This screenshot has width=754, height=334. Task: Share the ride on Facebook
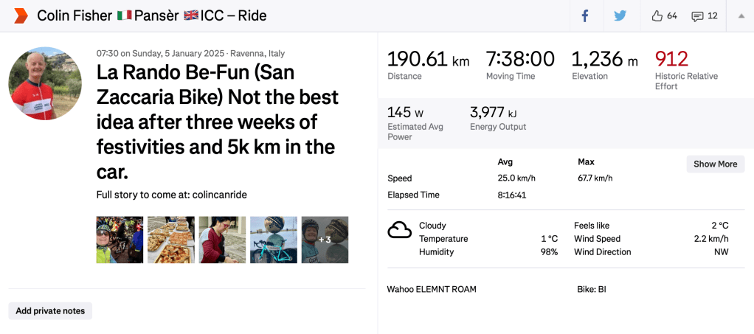(x=585, y=16)
